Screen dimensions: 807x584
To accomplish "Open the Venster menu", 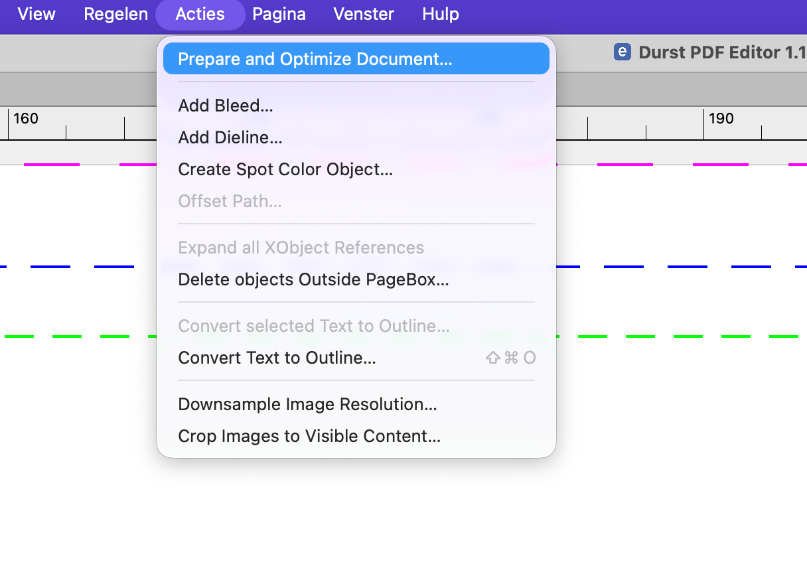I will tap(364, 14).
